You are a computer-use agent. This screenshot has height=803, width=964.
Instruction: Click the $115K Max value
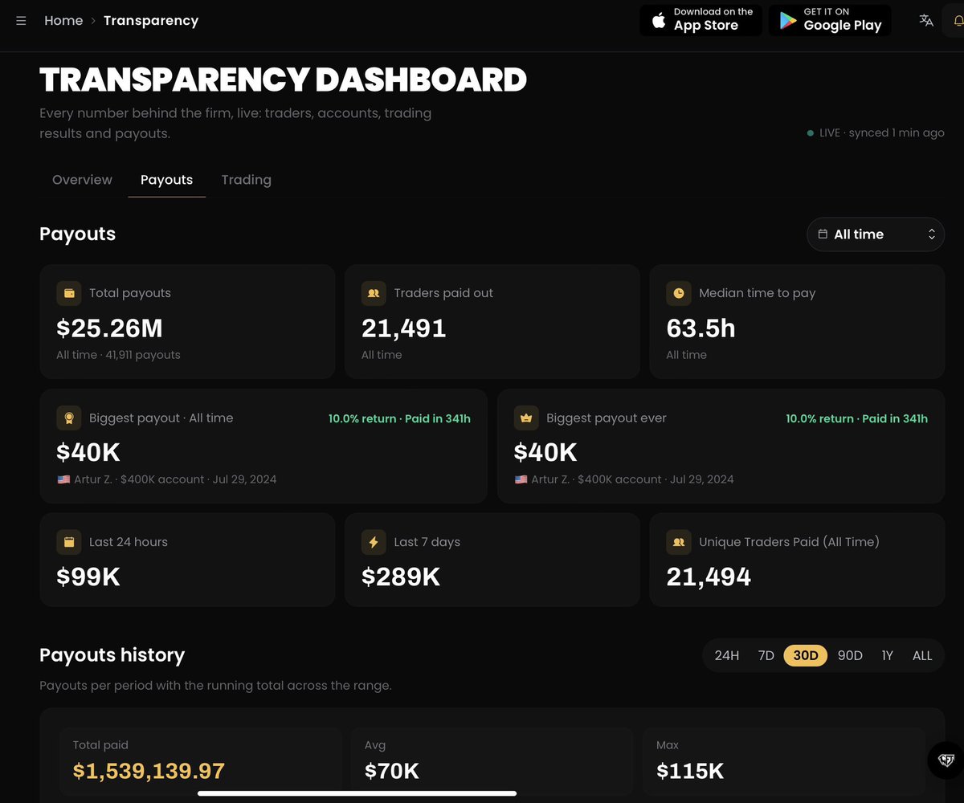coord(690,772)
